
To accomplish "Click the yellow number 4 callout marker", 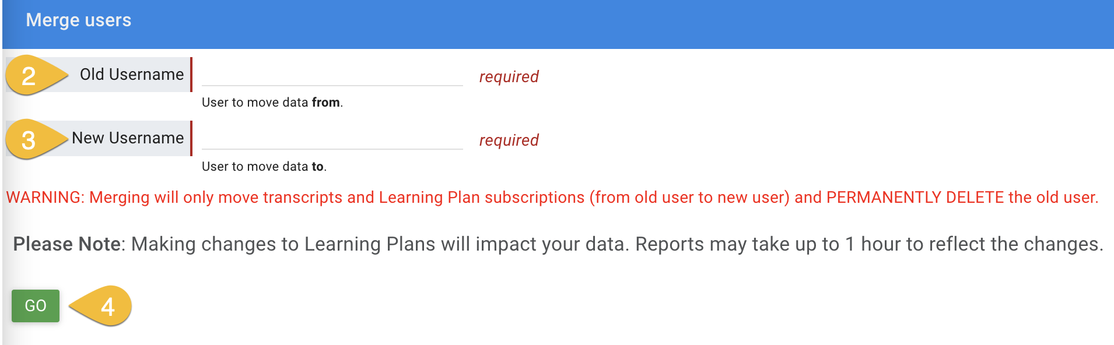I will [x=106, y=306].
